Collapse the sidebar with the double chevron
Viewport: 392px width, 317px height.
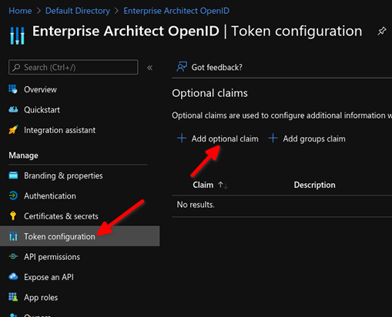pyautogui.click(x=149, y=68)
